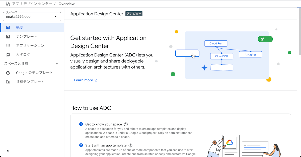Viewport: 301px width, 157px height.
Task: Click the Overview breadcrumb
Action: 66,4
